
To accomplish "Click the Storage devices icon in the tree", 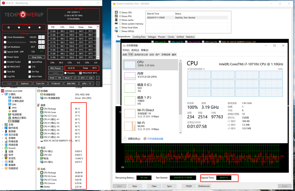I will pos(6,141).
